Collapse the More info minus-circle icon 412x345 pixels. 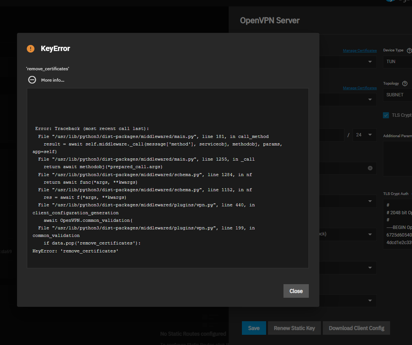pyautogui.click(x=32, y=80)
